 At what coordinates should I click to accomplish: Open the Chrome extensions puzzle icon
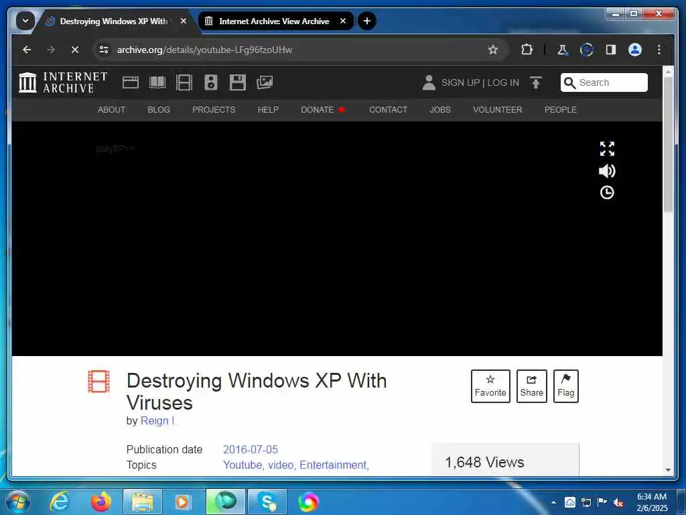pos(527,50)
